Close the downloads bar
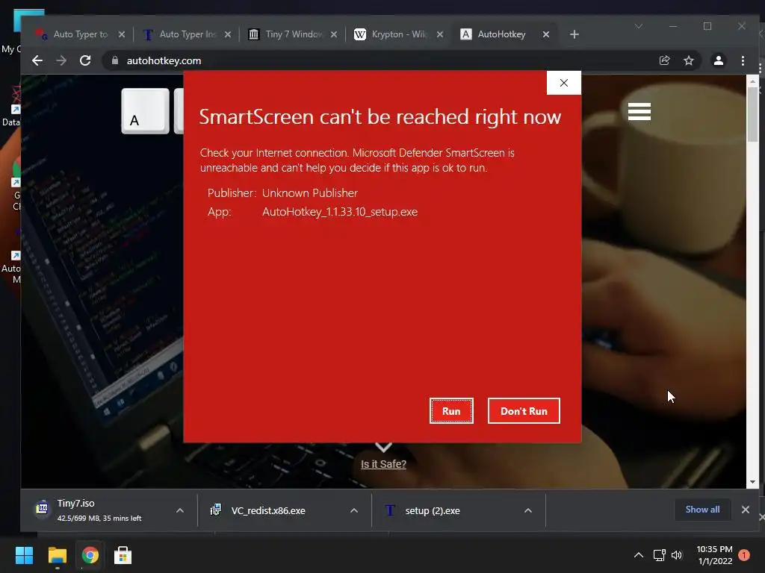The height and width of the screenshot is (573, 765). 745,510
